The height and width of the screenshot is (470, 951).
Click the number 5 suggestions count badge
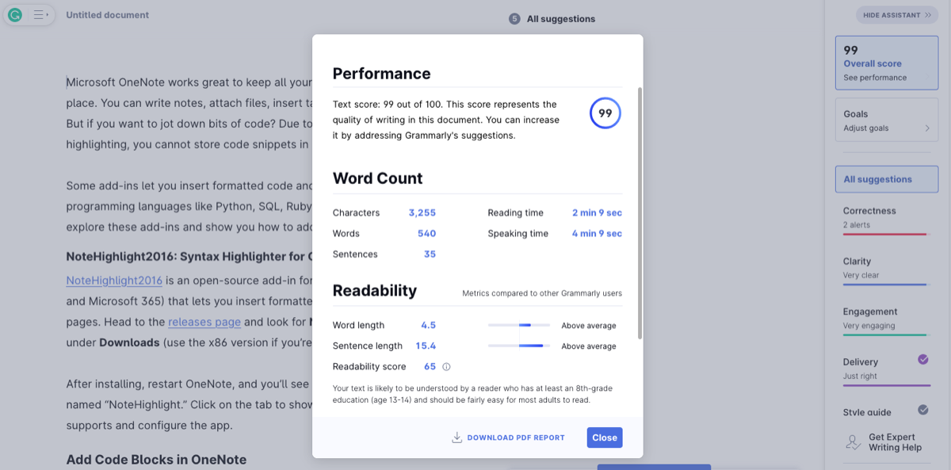pyautogui.click(x=515, y=19)
